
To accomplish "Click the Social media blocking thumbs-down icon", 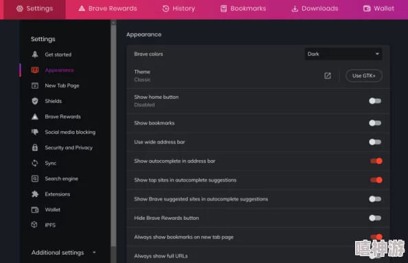I will click(x=35, y=132).
